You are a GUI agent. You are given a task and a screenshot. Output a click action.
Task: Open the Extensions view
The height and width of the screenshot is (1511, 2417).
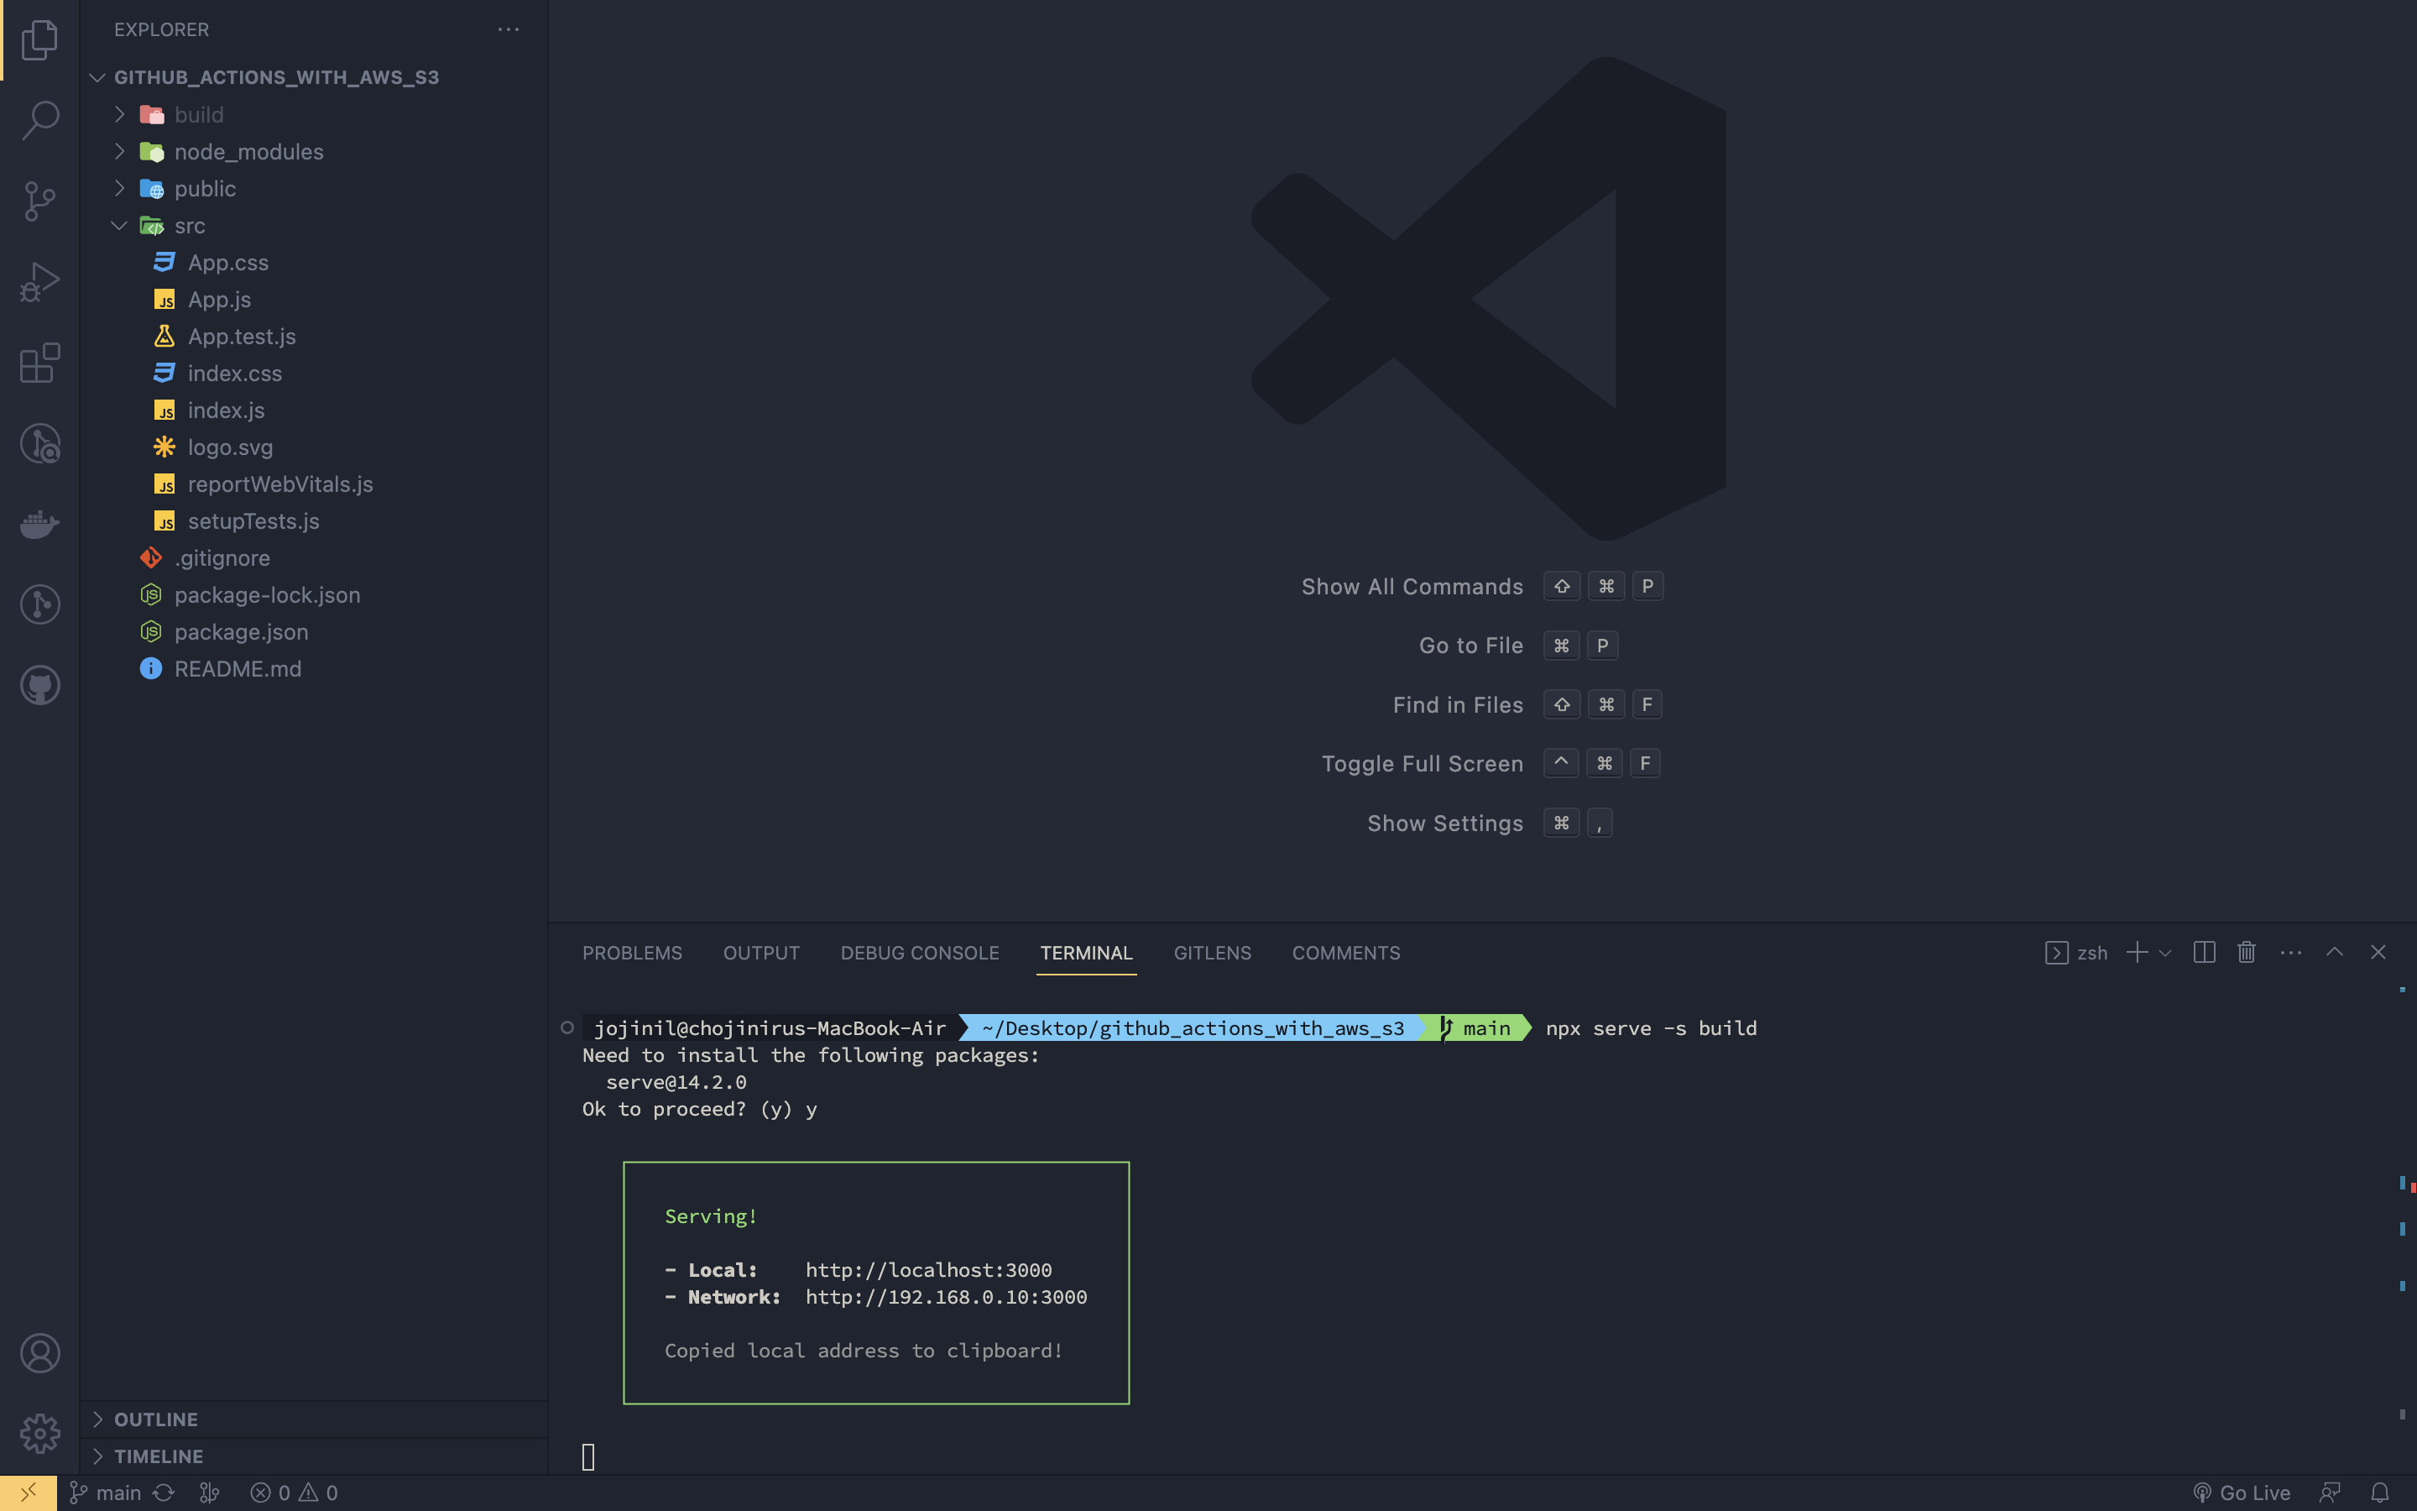pyautogui.click(x=40, y=363)
